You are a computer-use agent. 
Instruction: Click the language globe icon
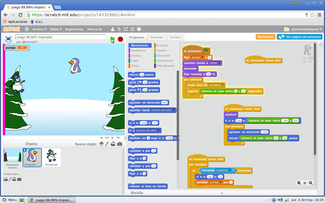27,29
